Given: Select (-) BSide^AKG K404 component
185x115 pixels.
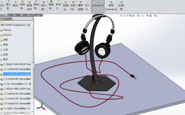Looking at the screenshot, I should (17, 64).
